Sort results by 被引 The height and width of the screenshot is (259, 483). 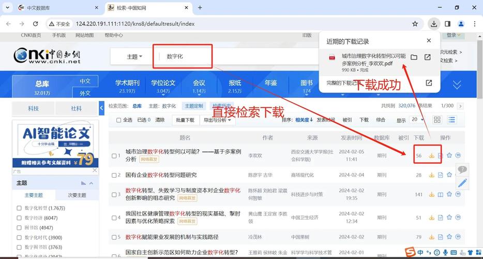click(x=347, y=120)
